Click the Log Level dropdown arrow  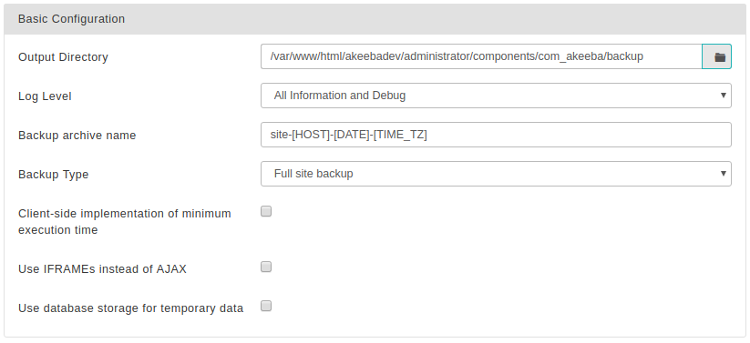coord(724,95)
